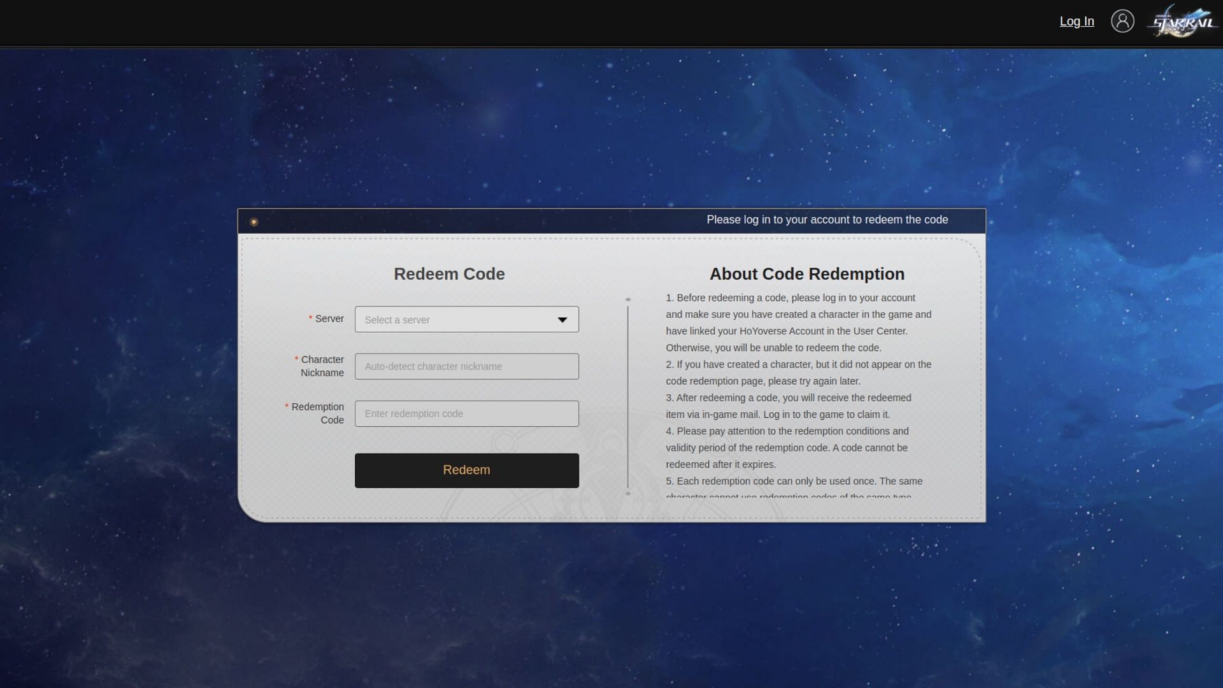
Task: Open the user profile avatar icon
Action: (x=1122, y=21)
